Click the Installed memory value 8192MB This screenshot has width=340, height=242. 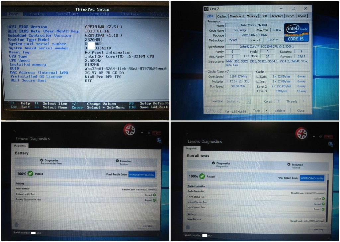(92, 65)
